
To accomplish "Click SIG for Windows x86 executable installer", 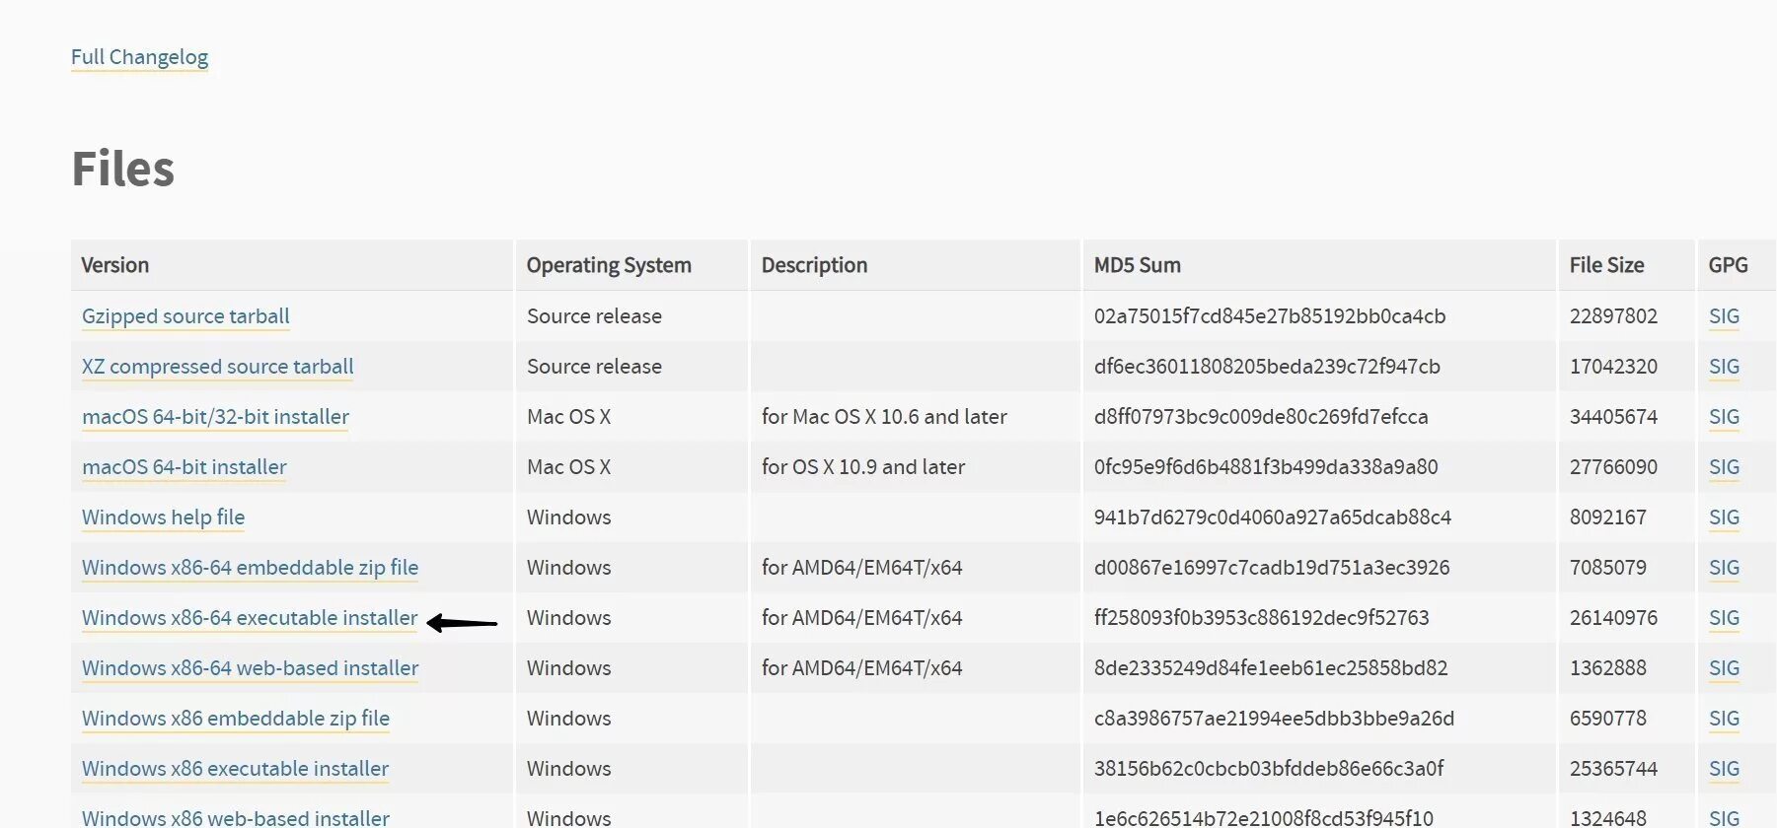I will (1724, 769).
